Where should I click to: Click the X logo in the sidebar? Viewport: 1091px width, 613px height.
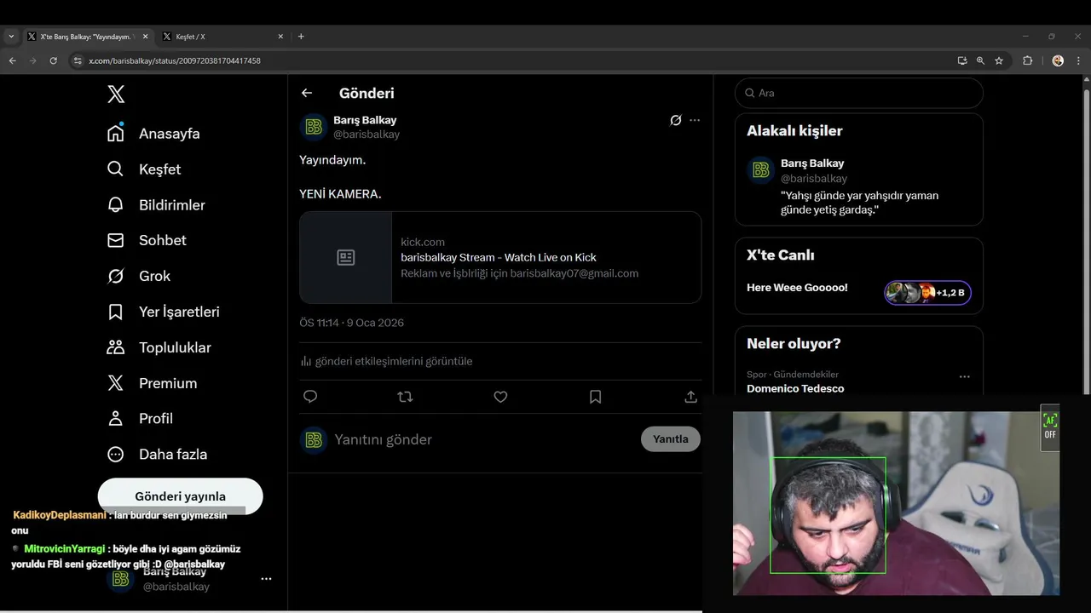(x=116, y=95)
